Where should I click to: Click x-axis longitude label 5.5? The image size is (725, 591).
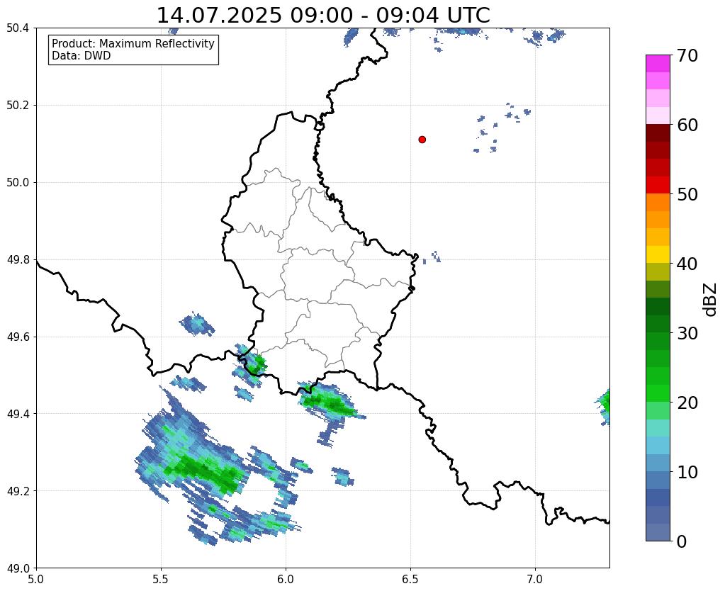pos(161,579)
